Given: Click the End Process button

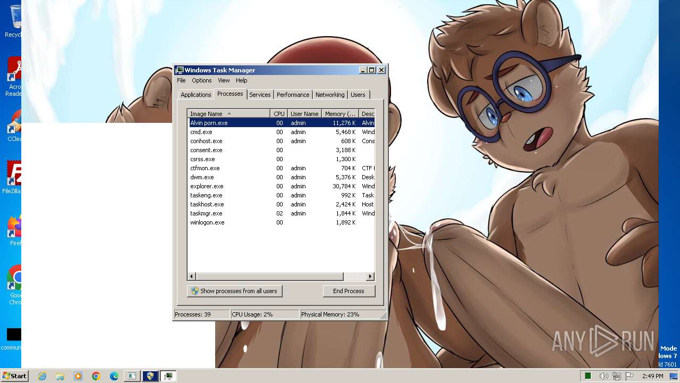Looking at the screenshot, I should (348, 291).
